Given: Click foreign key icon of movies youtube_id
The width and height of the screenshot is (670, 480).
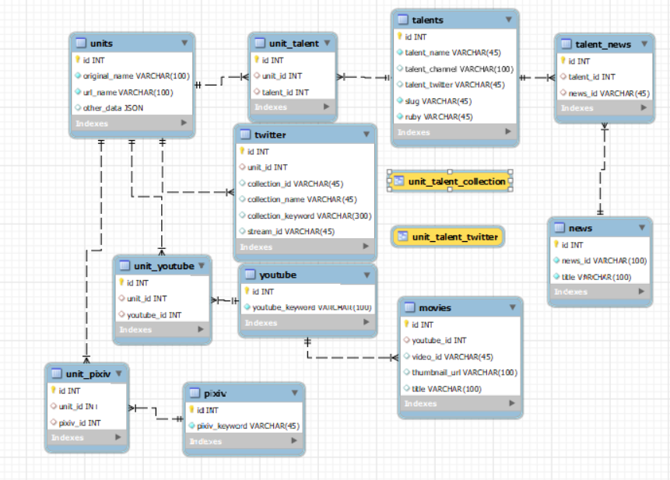Looking at the screenshot, I should [407, 340].
